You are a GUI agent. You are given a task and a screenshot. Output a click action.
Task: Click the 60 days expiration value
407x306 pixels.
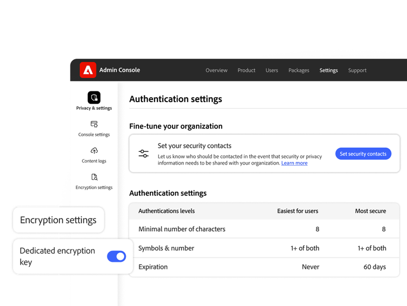374,267
